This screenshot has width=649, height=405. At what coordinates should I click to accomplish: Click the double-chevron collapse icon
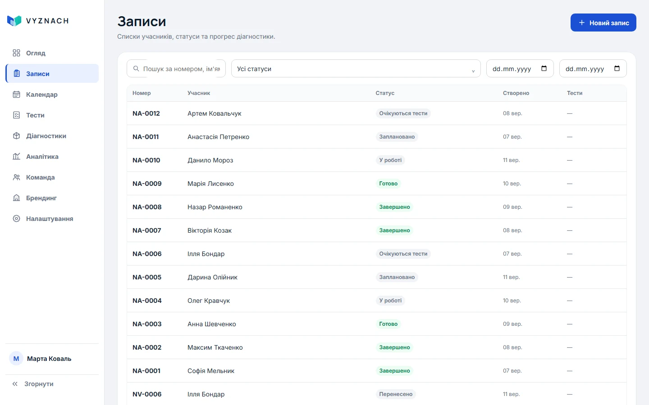15,384
